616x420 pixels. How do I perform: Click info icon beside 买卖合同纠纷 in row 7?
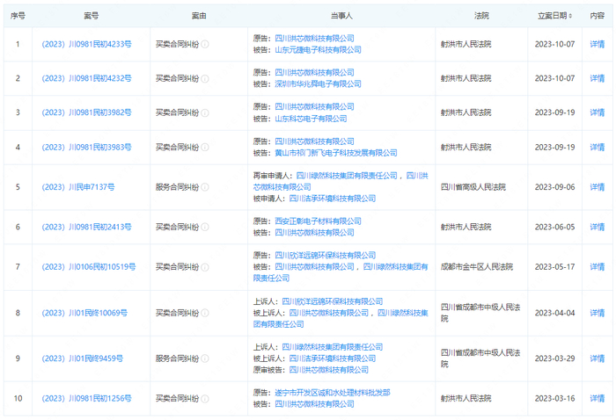tap(205, 267)
